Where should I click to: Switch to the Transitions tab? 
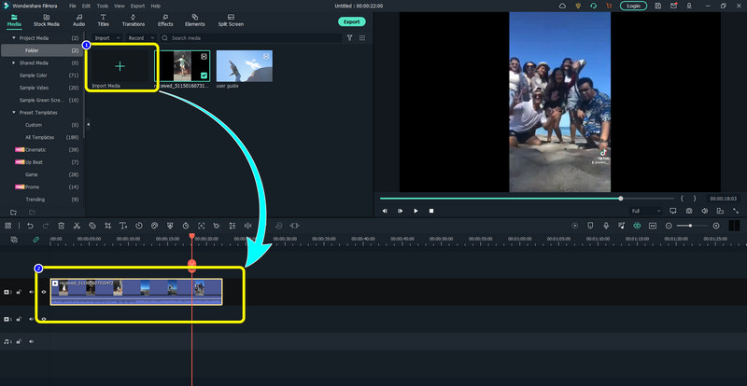click(x=134, y=20)
